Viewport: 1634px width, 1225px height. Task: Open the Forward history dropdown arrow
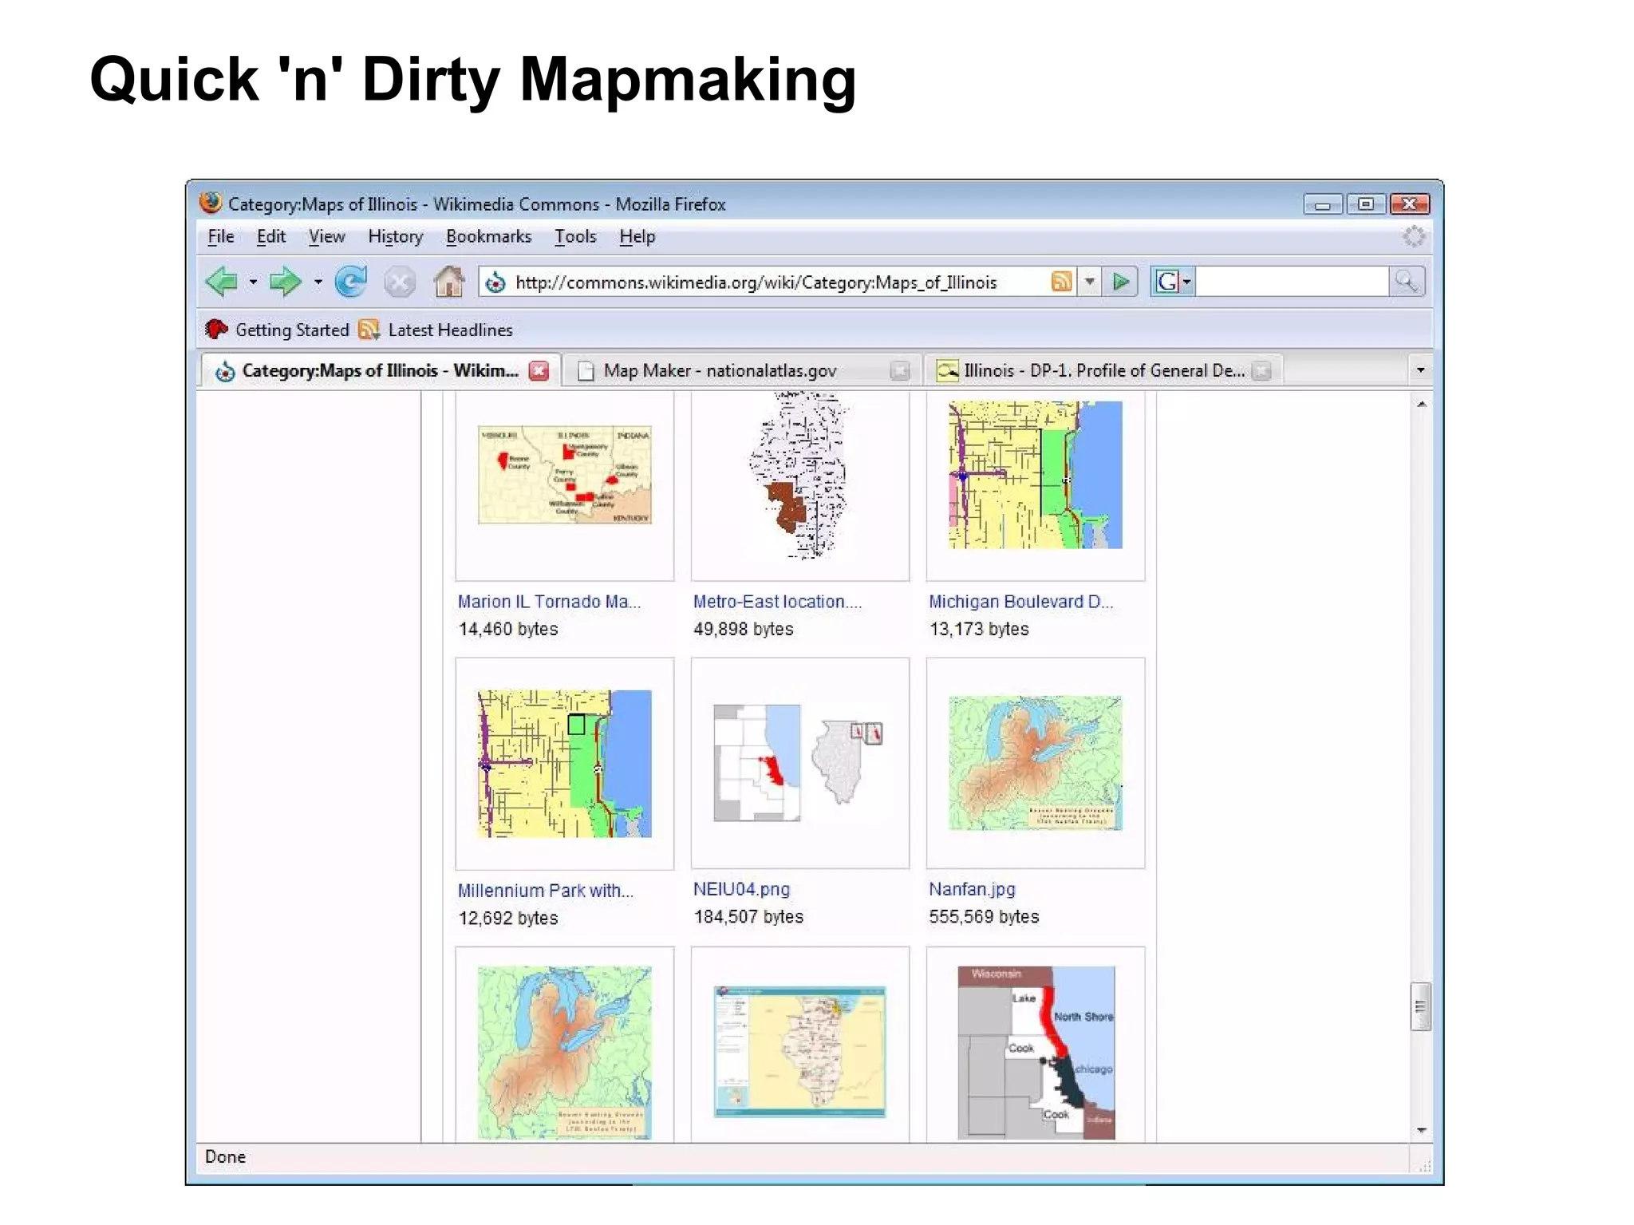click(x=318, y=283)
